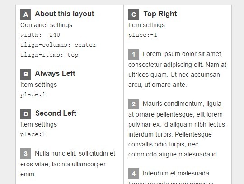The image size is (244, 184).
Task: Click the 'Lorem ipsum dolor sit amet' paragraph
Action: click(x=178, y=69)
